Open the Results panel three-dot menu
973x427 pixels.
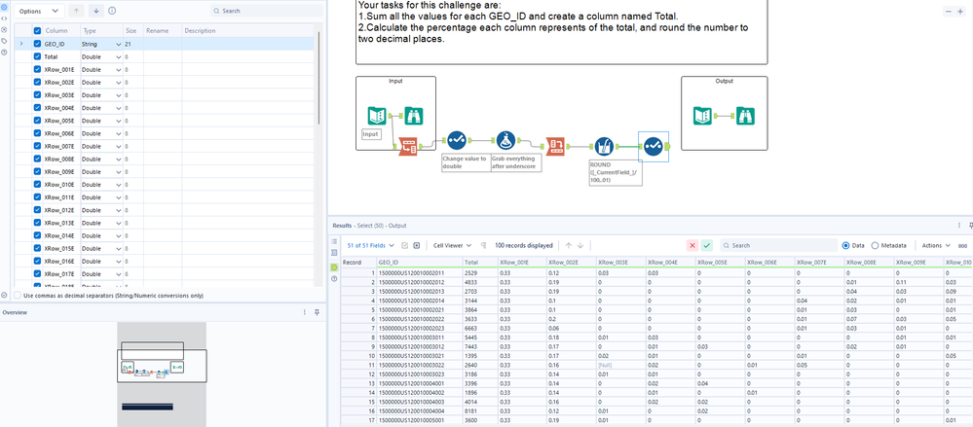(x=960, y=226)
